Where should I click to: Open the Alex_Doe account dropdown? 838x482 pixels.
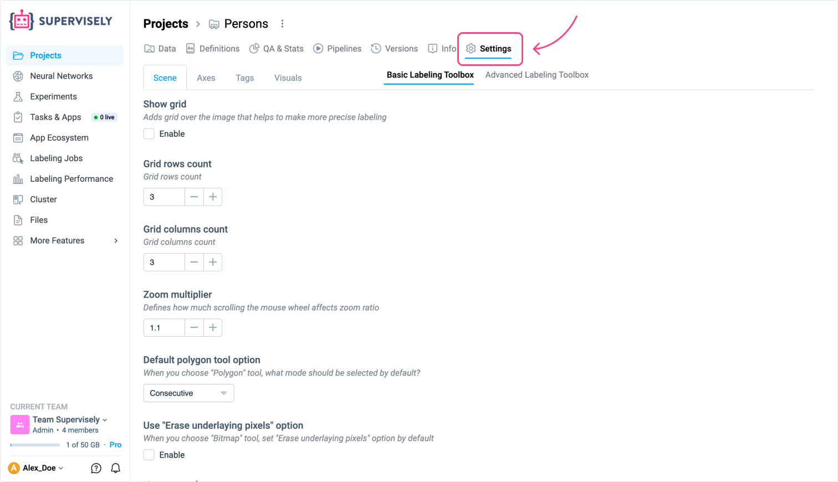(35, 468)
